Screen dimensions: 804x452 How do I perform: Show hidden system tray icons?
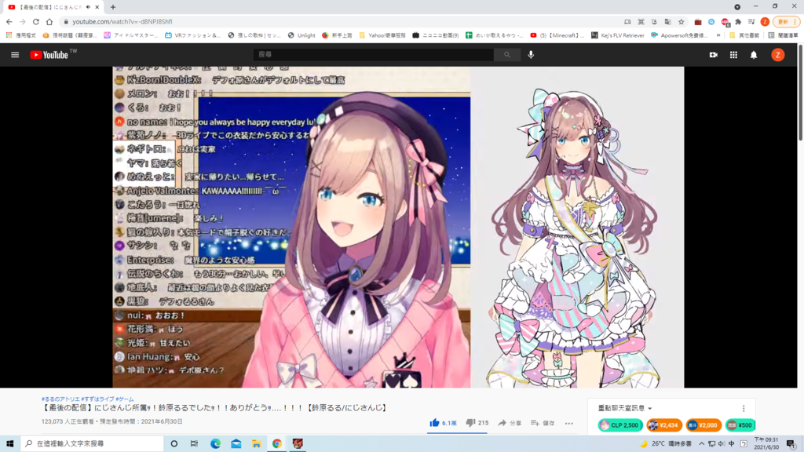tap(701, 443)
